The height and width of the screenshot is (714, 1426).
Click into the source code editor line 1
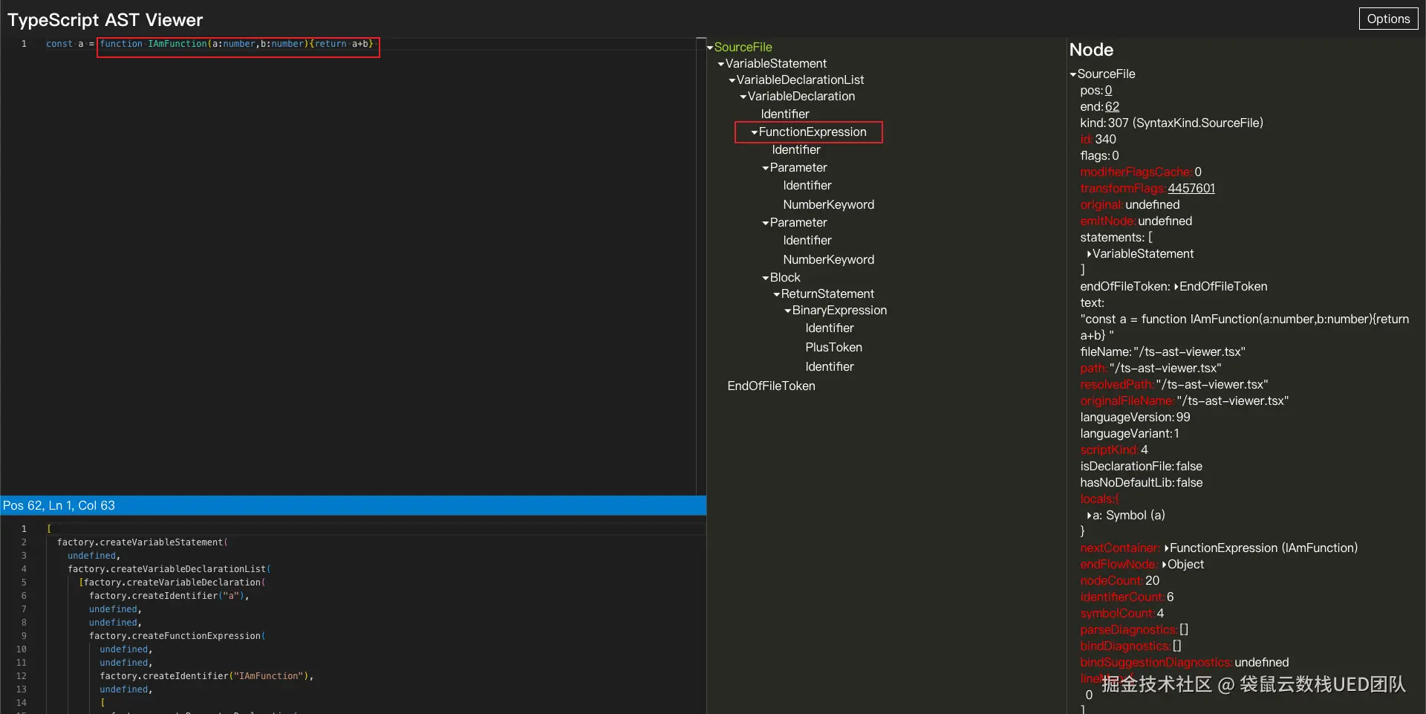tap(371, 44)
